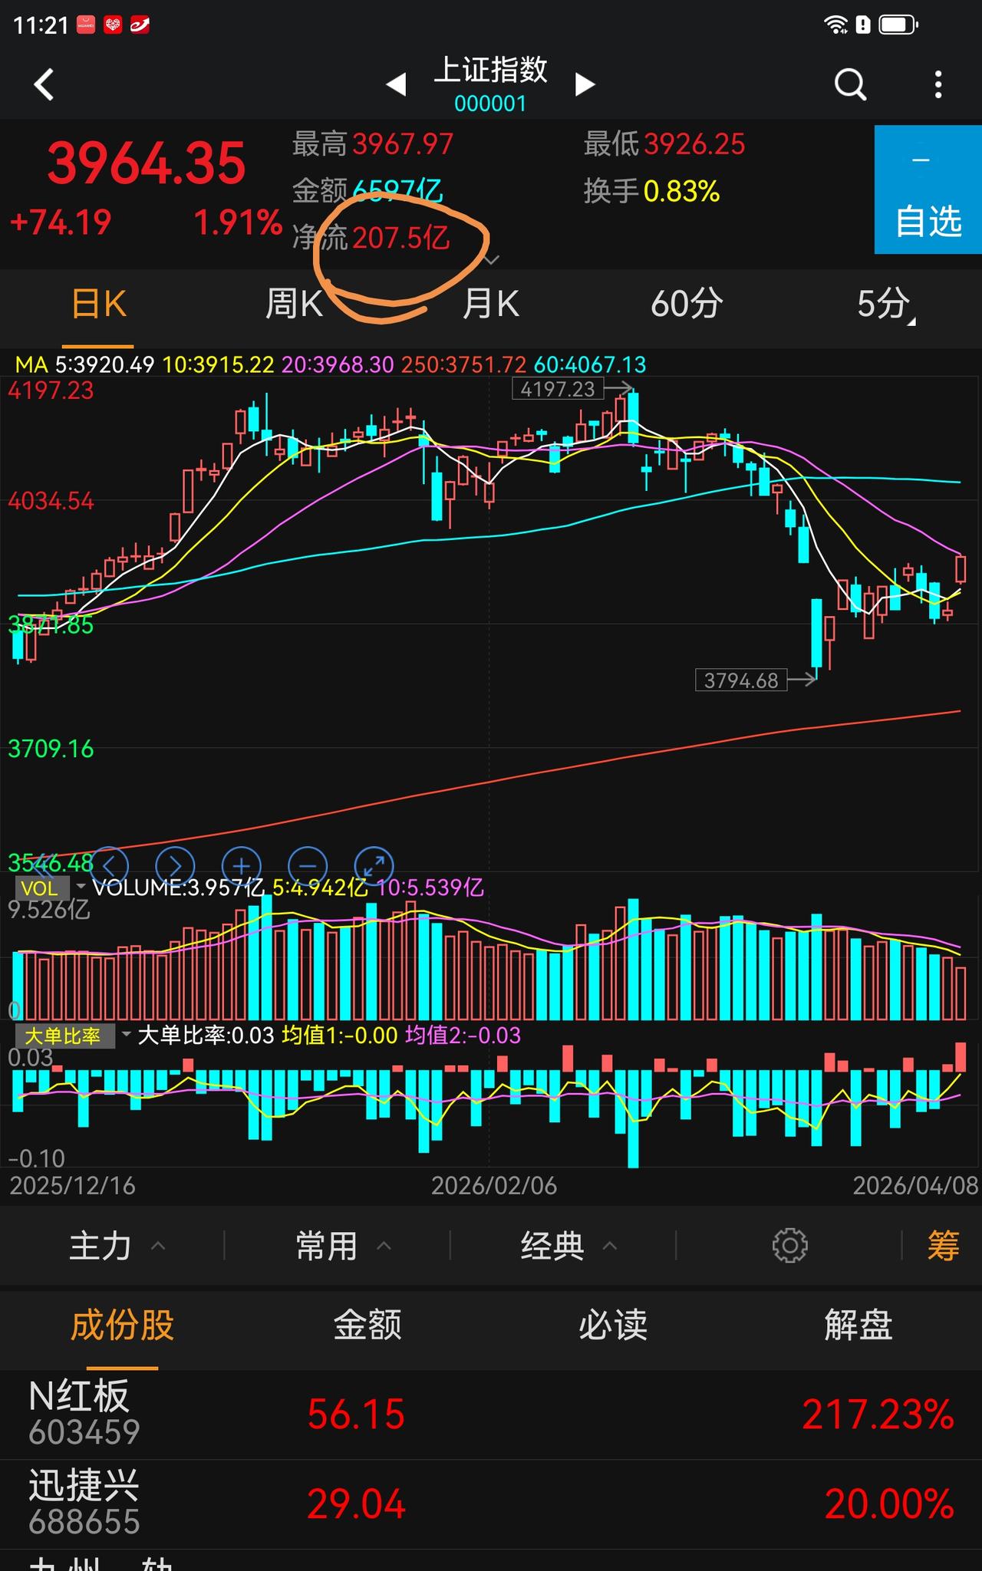Go to next index with right triangle
The height and width of the screenshot is (1571, 982).
585,84
